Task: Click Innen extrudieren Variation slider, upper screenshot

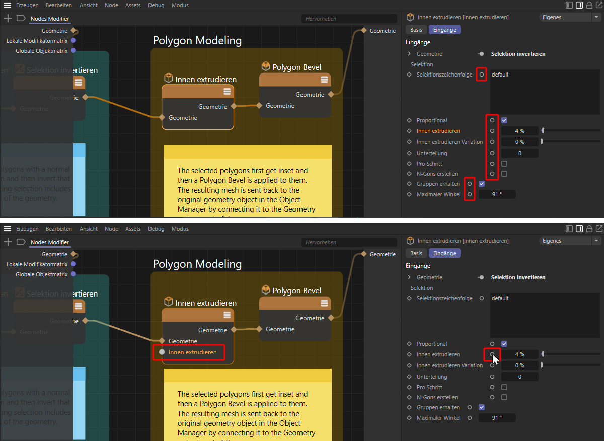Action: (571, 142)
